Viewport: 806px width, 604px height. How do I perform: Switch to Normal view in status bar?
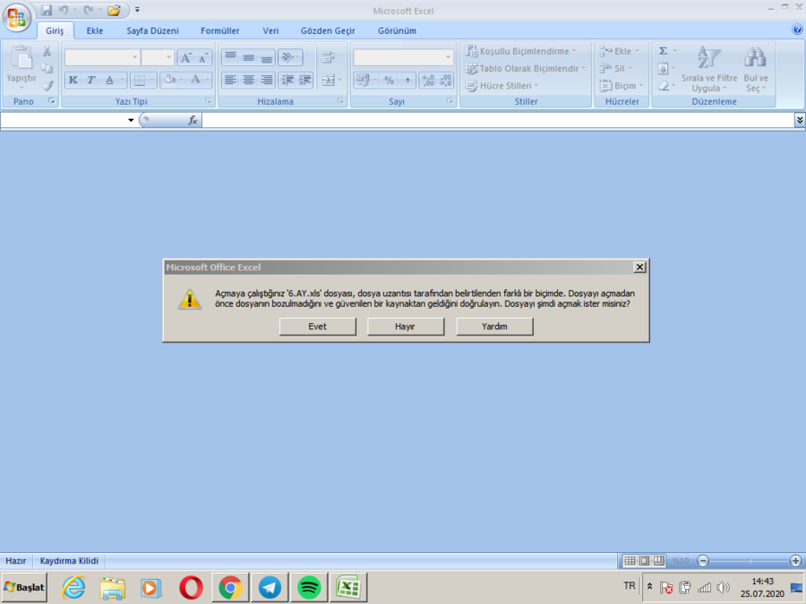630,560
